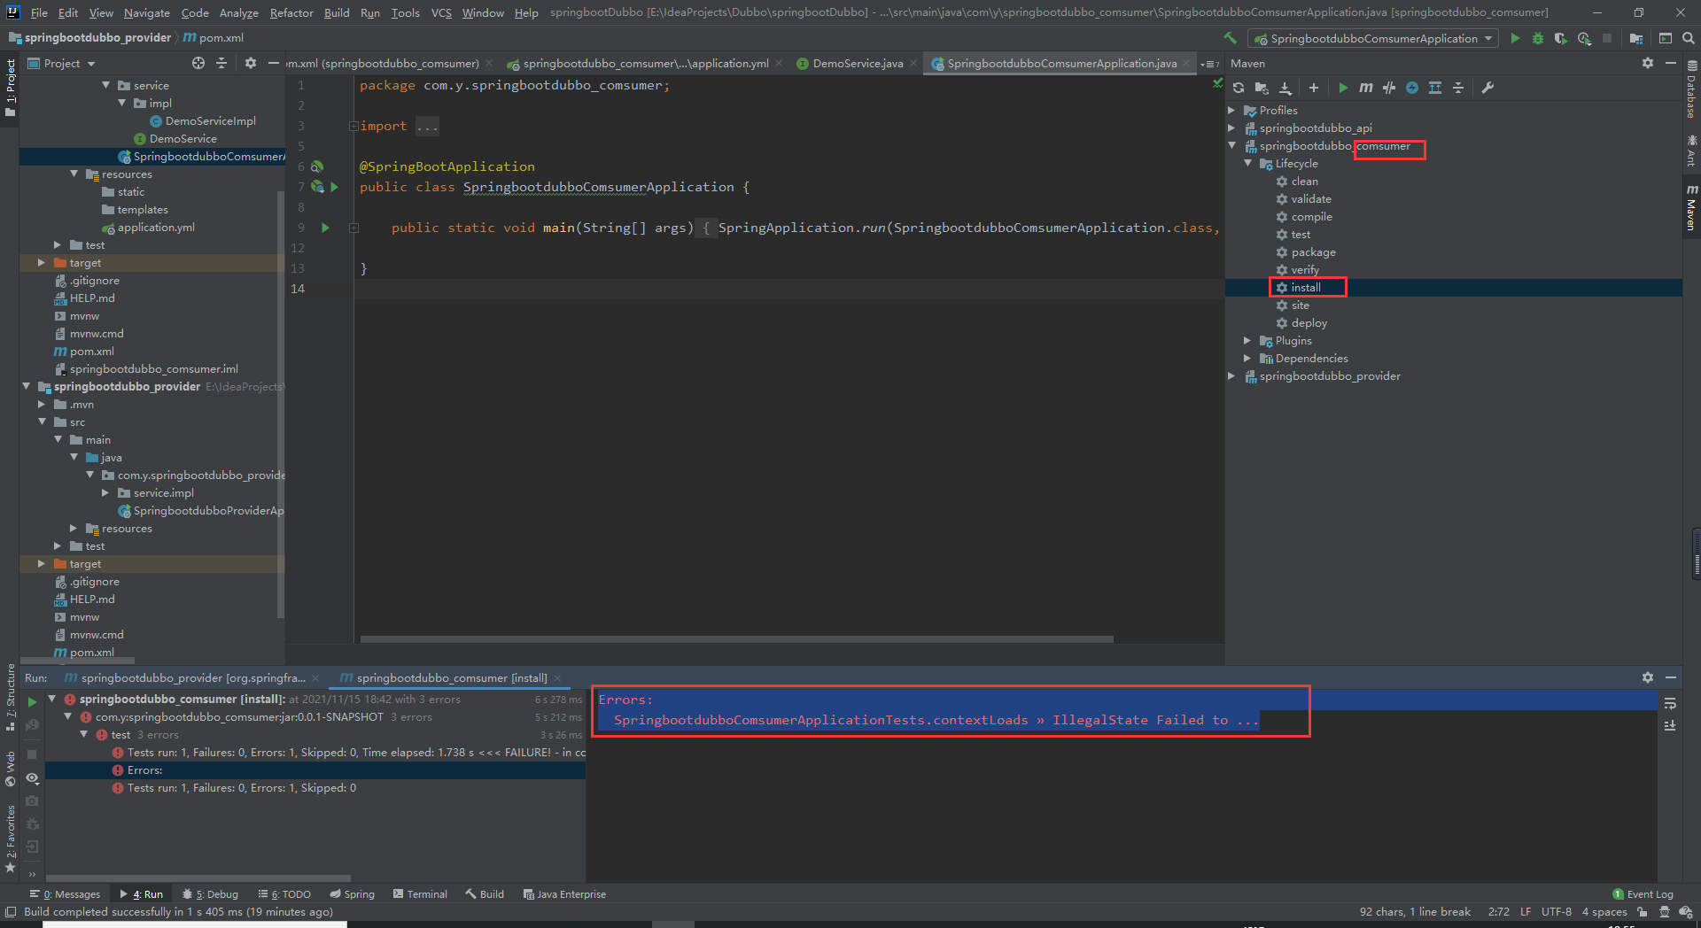The height and width of the screenshot is (928, 1701).
Task: Rerun the Maven install in Run panel
Action: point(32,702)
